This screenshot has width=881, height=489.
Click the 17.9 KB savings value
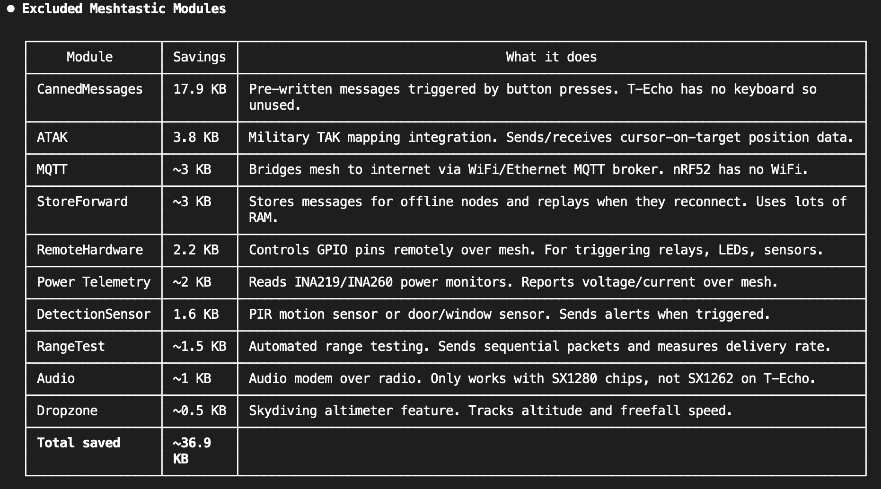coord(199,89)
